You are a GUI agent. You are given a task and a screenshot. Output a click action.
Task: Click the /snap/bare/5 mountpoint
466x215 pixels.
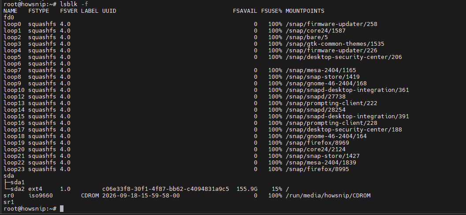[307, 37]
